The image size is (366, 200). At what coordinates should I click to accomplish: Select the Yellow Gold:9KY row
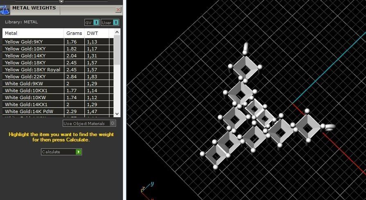pos(58,42)
